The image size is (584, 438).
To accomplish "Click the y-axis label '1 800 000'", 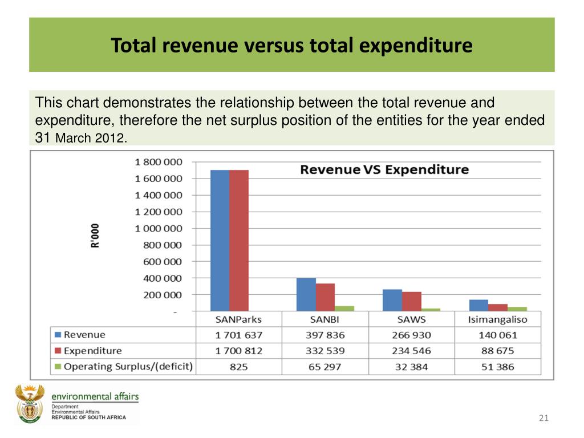I will 159,162.
